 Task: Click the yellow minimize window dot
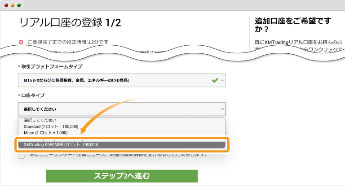pyautogui.click(x=13, y=5)
